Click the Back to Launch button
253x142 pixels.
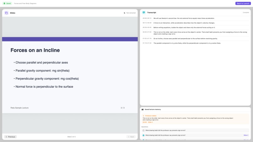243,3
